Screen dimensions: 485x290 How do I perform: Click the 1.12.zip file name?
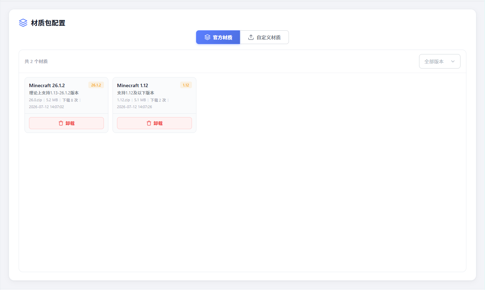124,100
